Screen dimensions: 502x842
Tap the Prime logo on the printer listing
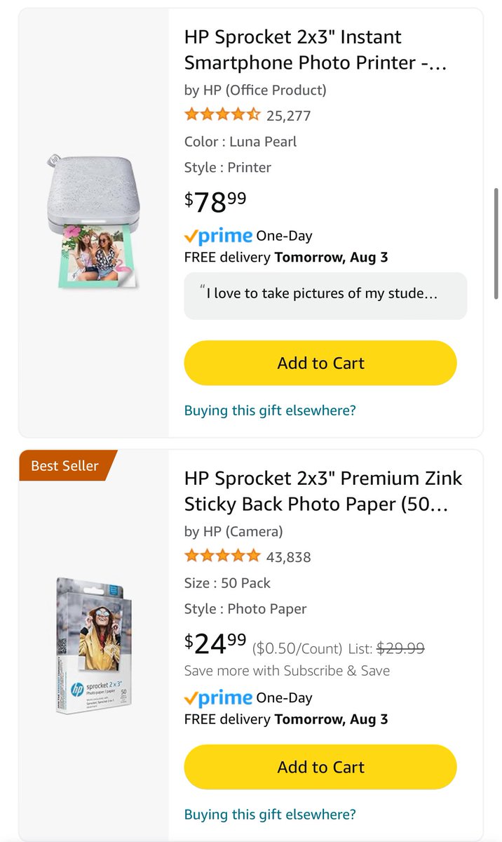[218, 236]
